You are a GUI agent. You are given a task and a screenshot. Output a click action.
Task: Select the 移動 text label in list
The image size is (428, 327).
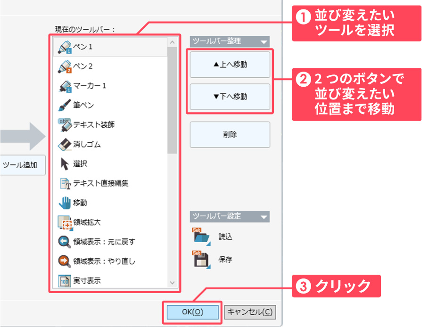tap(80, 203)
